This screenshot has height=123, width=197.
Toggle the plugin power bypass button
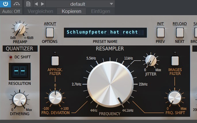[x=5, y=4]
